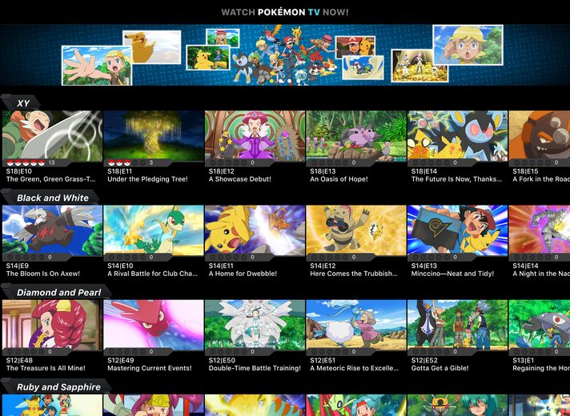Rate A Home for Dwebble Poké Ball rating
Image resolution: width=570 pixels, height=416 pixels.
(x=229, y=257)
